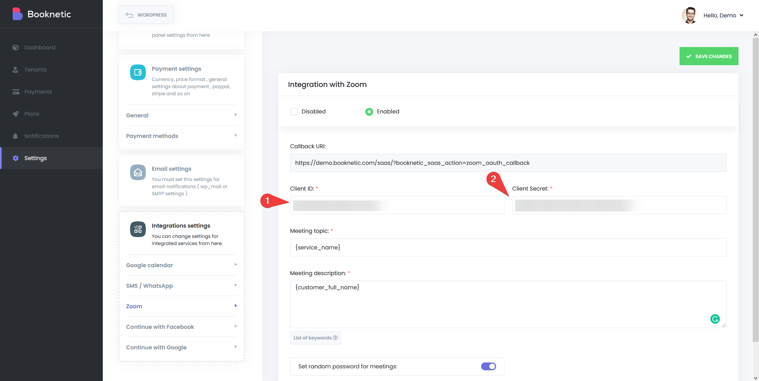Open General payment settings link
The width and height of the screenshot is (759, 381).
(x=181, y=115)
